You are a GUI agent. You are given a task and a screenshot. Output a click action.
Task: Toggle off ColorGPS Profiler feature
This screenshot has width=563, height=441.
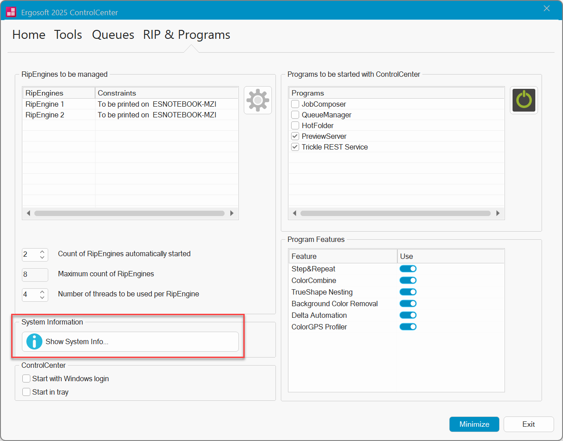pos(408,327)
